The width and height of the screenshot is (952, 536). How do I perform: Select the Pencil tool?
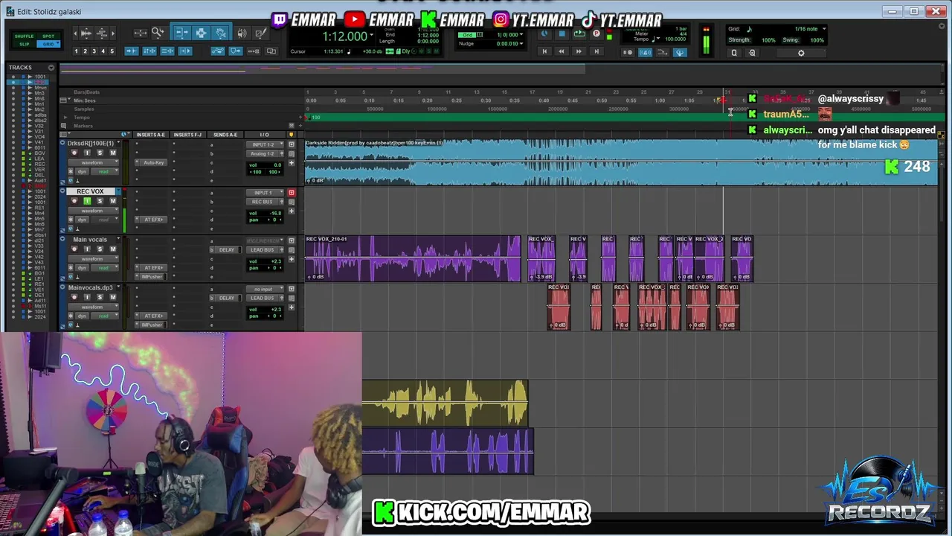pyautogui.click(x=260, y=33)
